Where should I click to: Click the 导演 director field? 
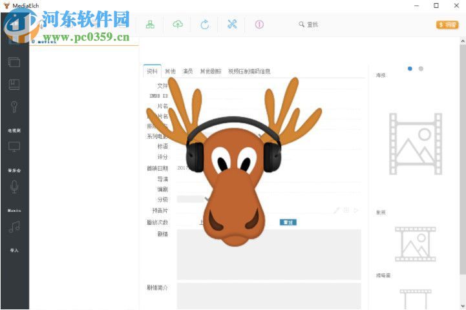click(x=269, y=179)
